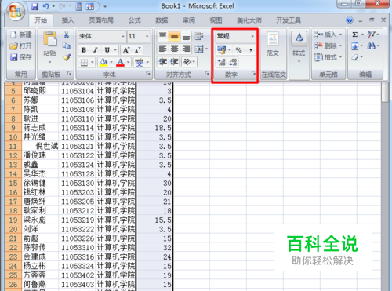
Task: Expand the text orientation dropdown
Action: tap(194, 62)
